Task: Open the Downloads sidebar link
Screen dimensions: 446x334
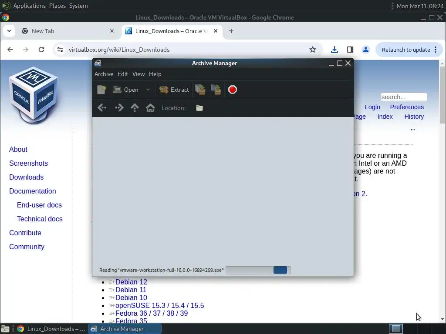Action: [x=27, y=177]
